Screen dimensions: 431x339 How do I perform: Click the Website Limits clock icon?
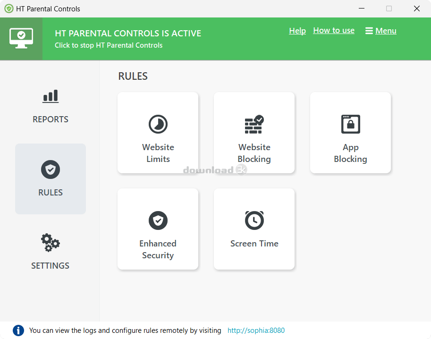click(158, 124)
